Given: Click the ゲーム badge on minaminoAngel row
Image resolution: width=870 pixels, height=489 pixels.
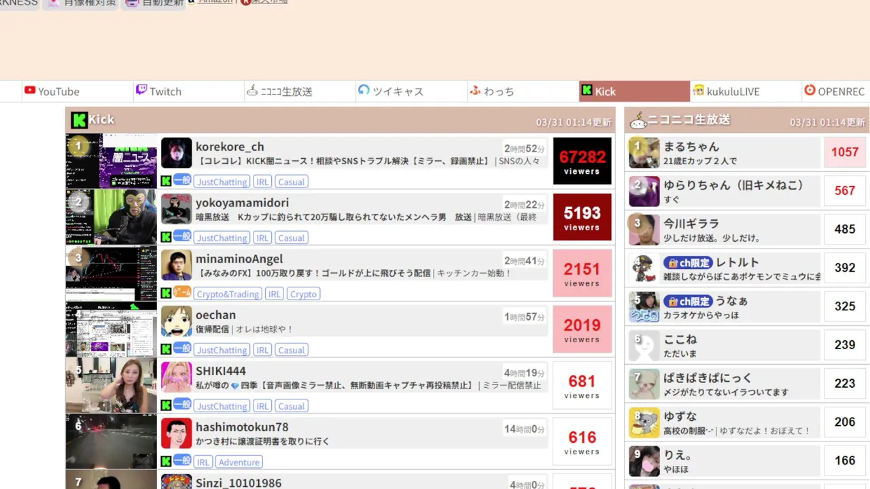Looking at the screenshot, I should 182,292.
